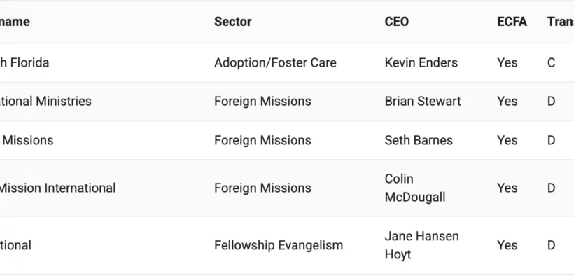Viewport: 574px width, 276px height.
Task: Open the ministry name ending in Florida
Action: point(24,62)
